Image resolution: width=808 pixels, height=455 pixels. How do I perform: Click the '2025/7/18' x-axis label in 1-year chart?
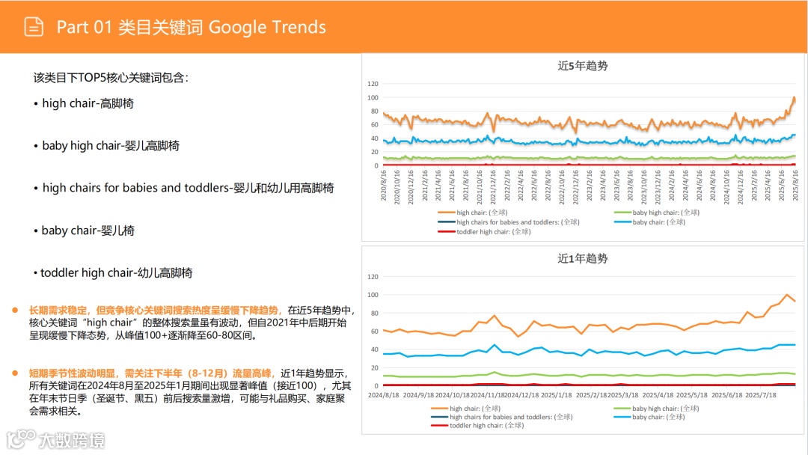[x=761, y=395]
